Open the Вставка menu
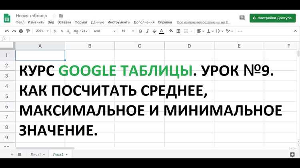This screenshot has height=168, width=300. [64, 22]
